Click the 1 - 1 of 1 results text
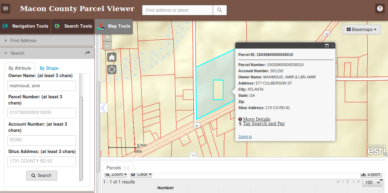Image resolution: width=388 pixels, height=193 pixels. (119, 182)
